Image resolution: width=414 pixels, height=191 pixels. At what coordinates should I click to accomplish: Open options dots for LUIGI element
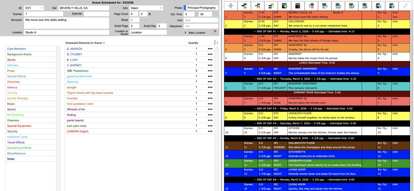(210, 60)
